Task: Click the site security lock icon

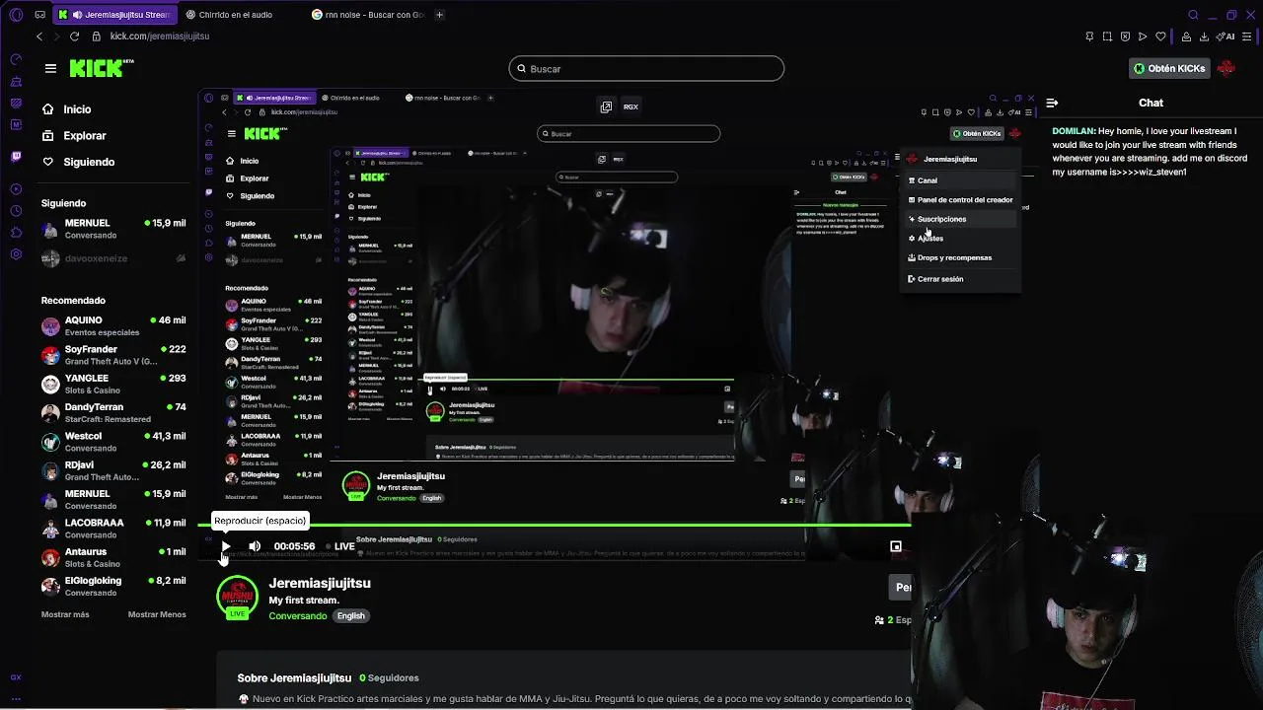Action: pyautogui.click(x=97, y=36)
